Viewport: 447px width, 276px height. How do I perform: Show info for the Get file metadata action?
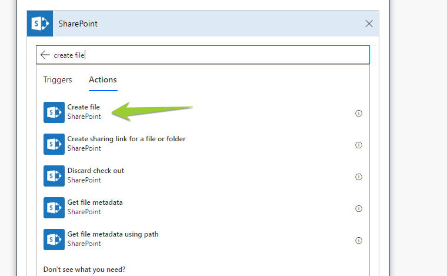tap(359, 208)
